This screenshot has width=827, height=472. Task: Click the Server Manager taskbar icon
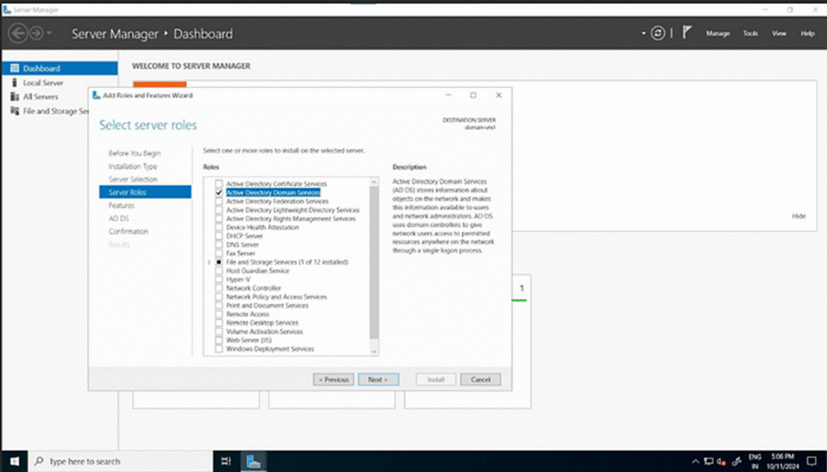tap(254, 461)
